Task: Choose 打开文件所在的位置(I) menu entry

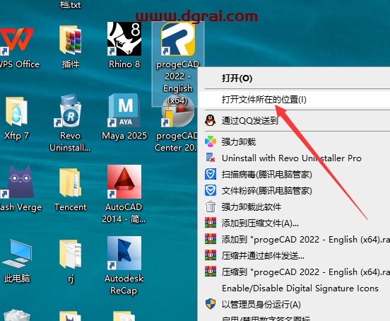Action: (295, 100)
